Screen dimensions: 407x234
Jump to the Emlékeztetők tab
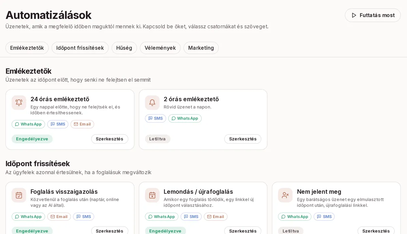click(27, 48)
